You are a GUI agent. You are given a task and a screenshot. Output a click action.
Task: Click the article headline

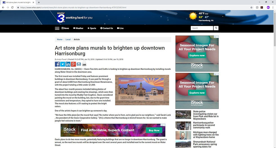tap(110, 51)
